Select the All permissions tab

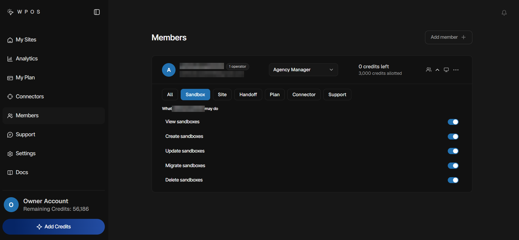(x=170, y=95)
